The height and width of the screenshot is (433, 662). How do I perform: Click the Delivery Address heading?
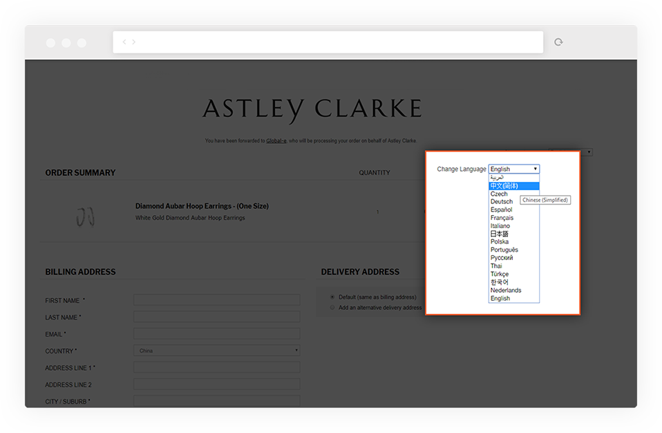(360, 272)
